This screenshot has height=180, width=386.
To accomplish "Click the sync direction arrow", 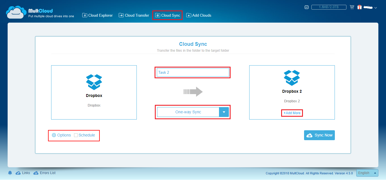I will click(x=193, y=92).
